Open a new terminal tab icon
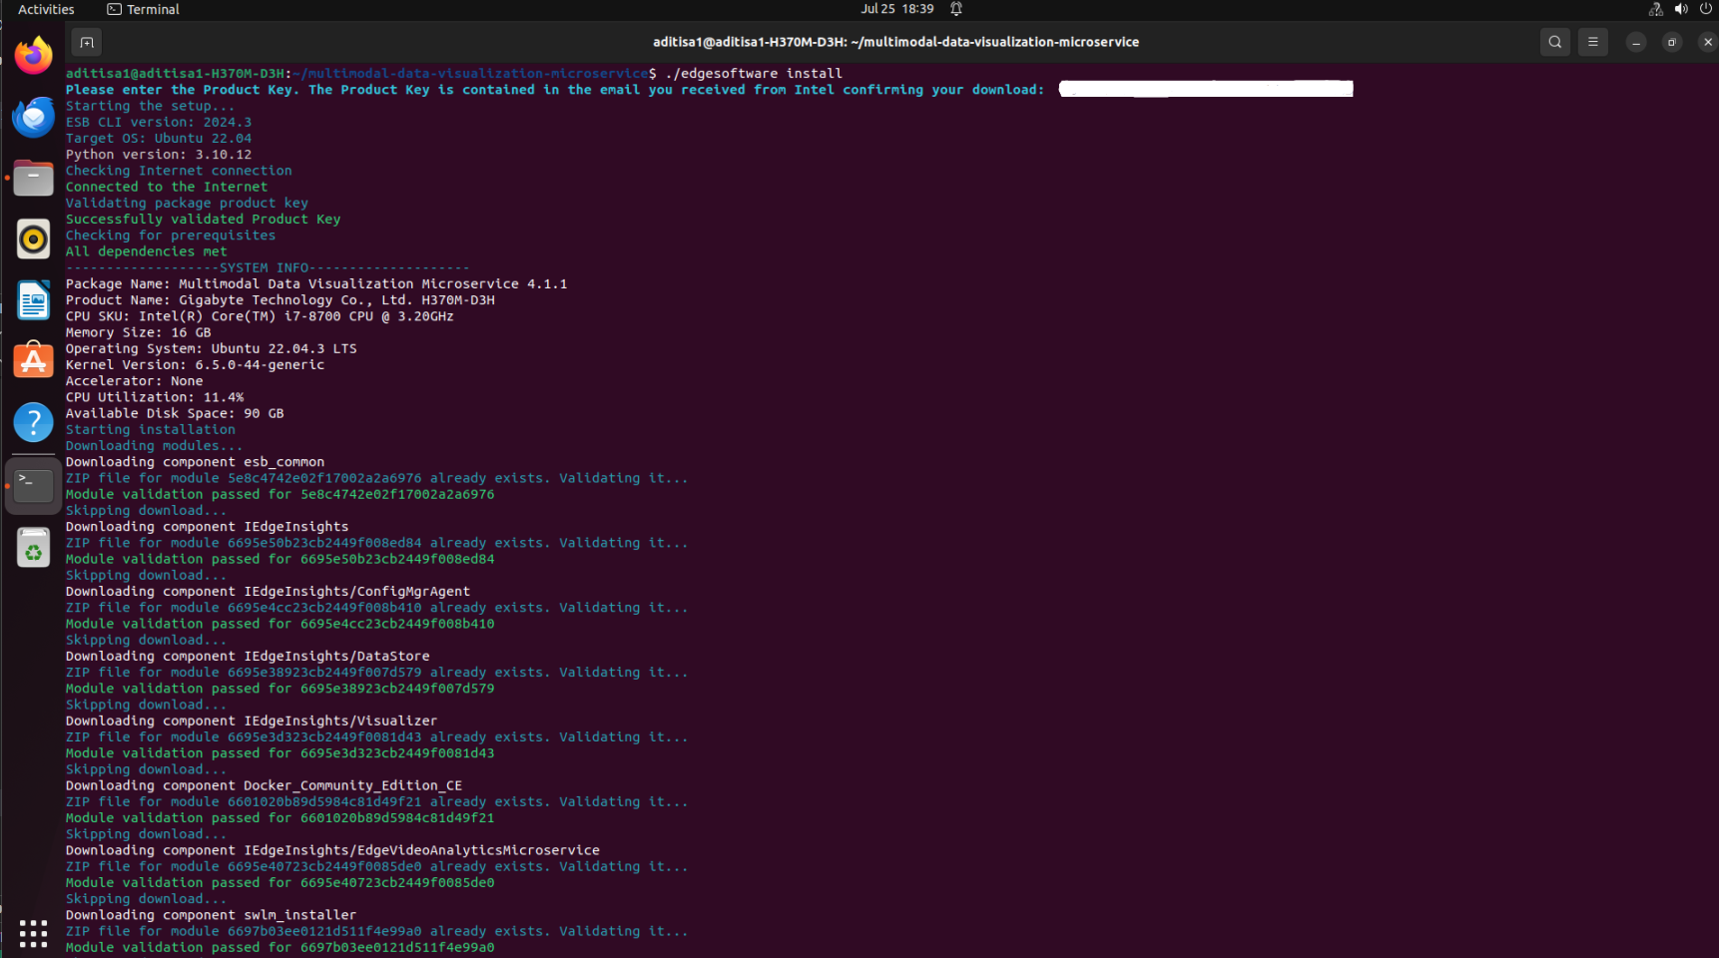Screen dimensions: 1719x958 [x=87, y=42]
